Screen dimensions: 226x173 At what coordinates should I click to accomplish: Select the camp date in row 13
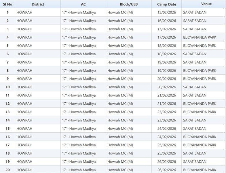(x=167, y=112)
